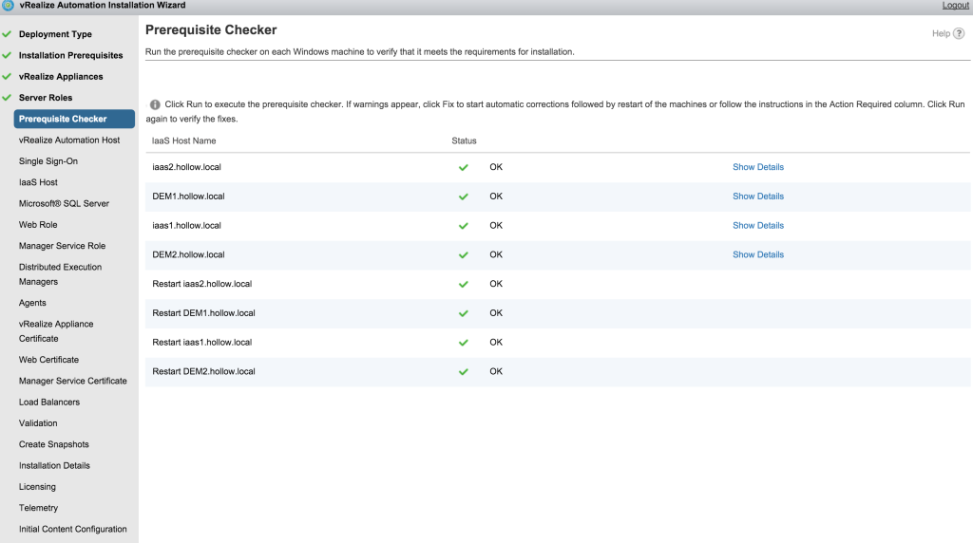Click the Help question mark icon

[959, 33]
